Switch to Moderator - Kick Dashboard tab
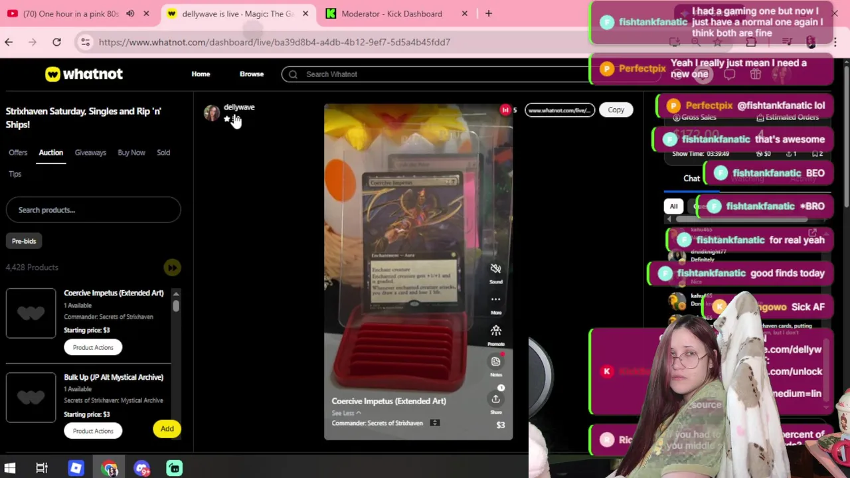 click(x=391, y=13)
